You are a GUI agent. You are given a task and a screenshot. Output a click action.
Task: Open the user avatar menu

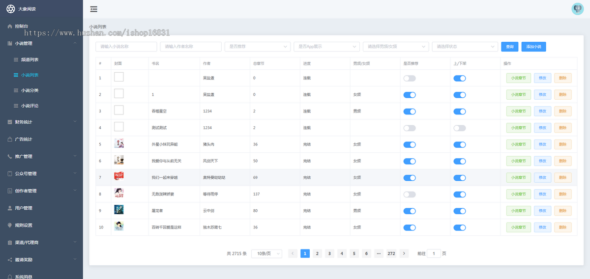click(x=577, y=9)
